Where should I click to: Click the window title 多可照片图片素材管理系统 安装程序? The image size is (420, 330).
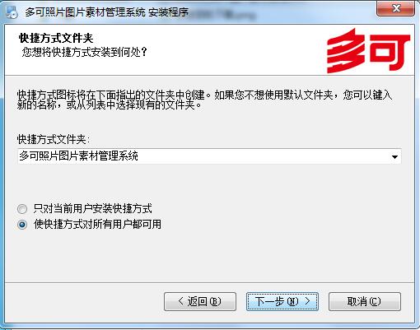coord(107,12)
